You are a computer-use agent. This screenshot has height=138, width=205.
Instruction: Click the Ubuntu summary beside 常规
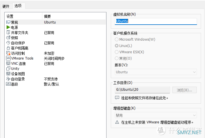pos(50,22)
